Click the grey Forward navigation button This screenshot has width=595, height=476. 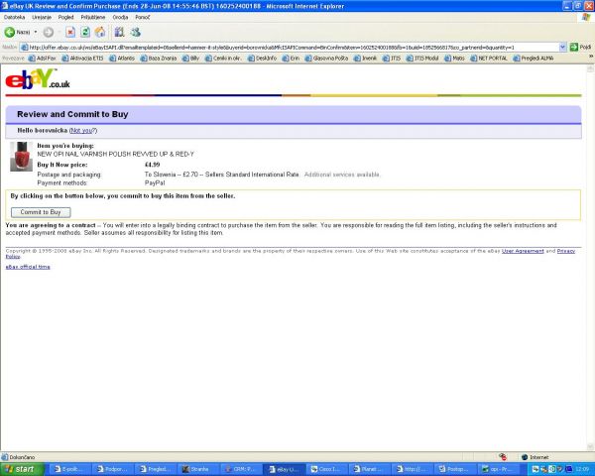49,33
